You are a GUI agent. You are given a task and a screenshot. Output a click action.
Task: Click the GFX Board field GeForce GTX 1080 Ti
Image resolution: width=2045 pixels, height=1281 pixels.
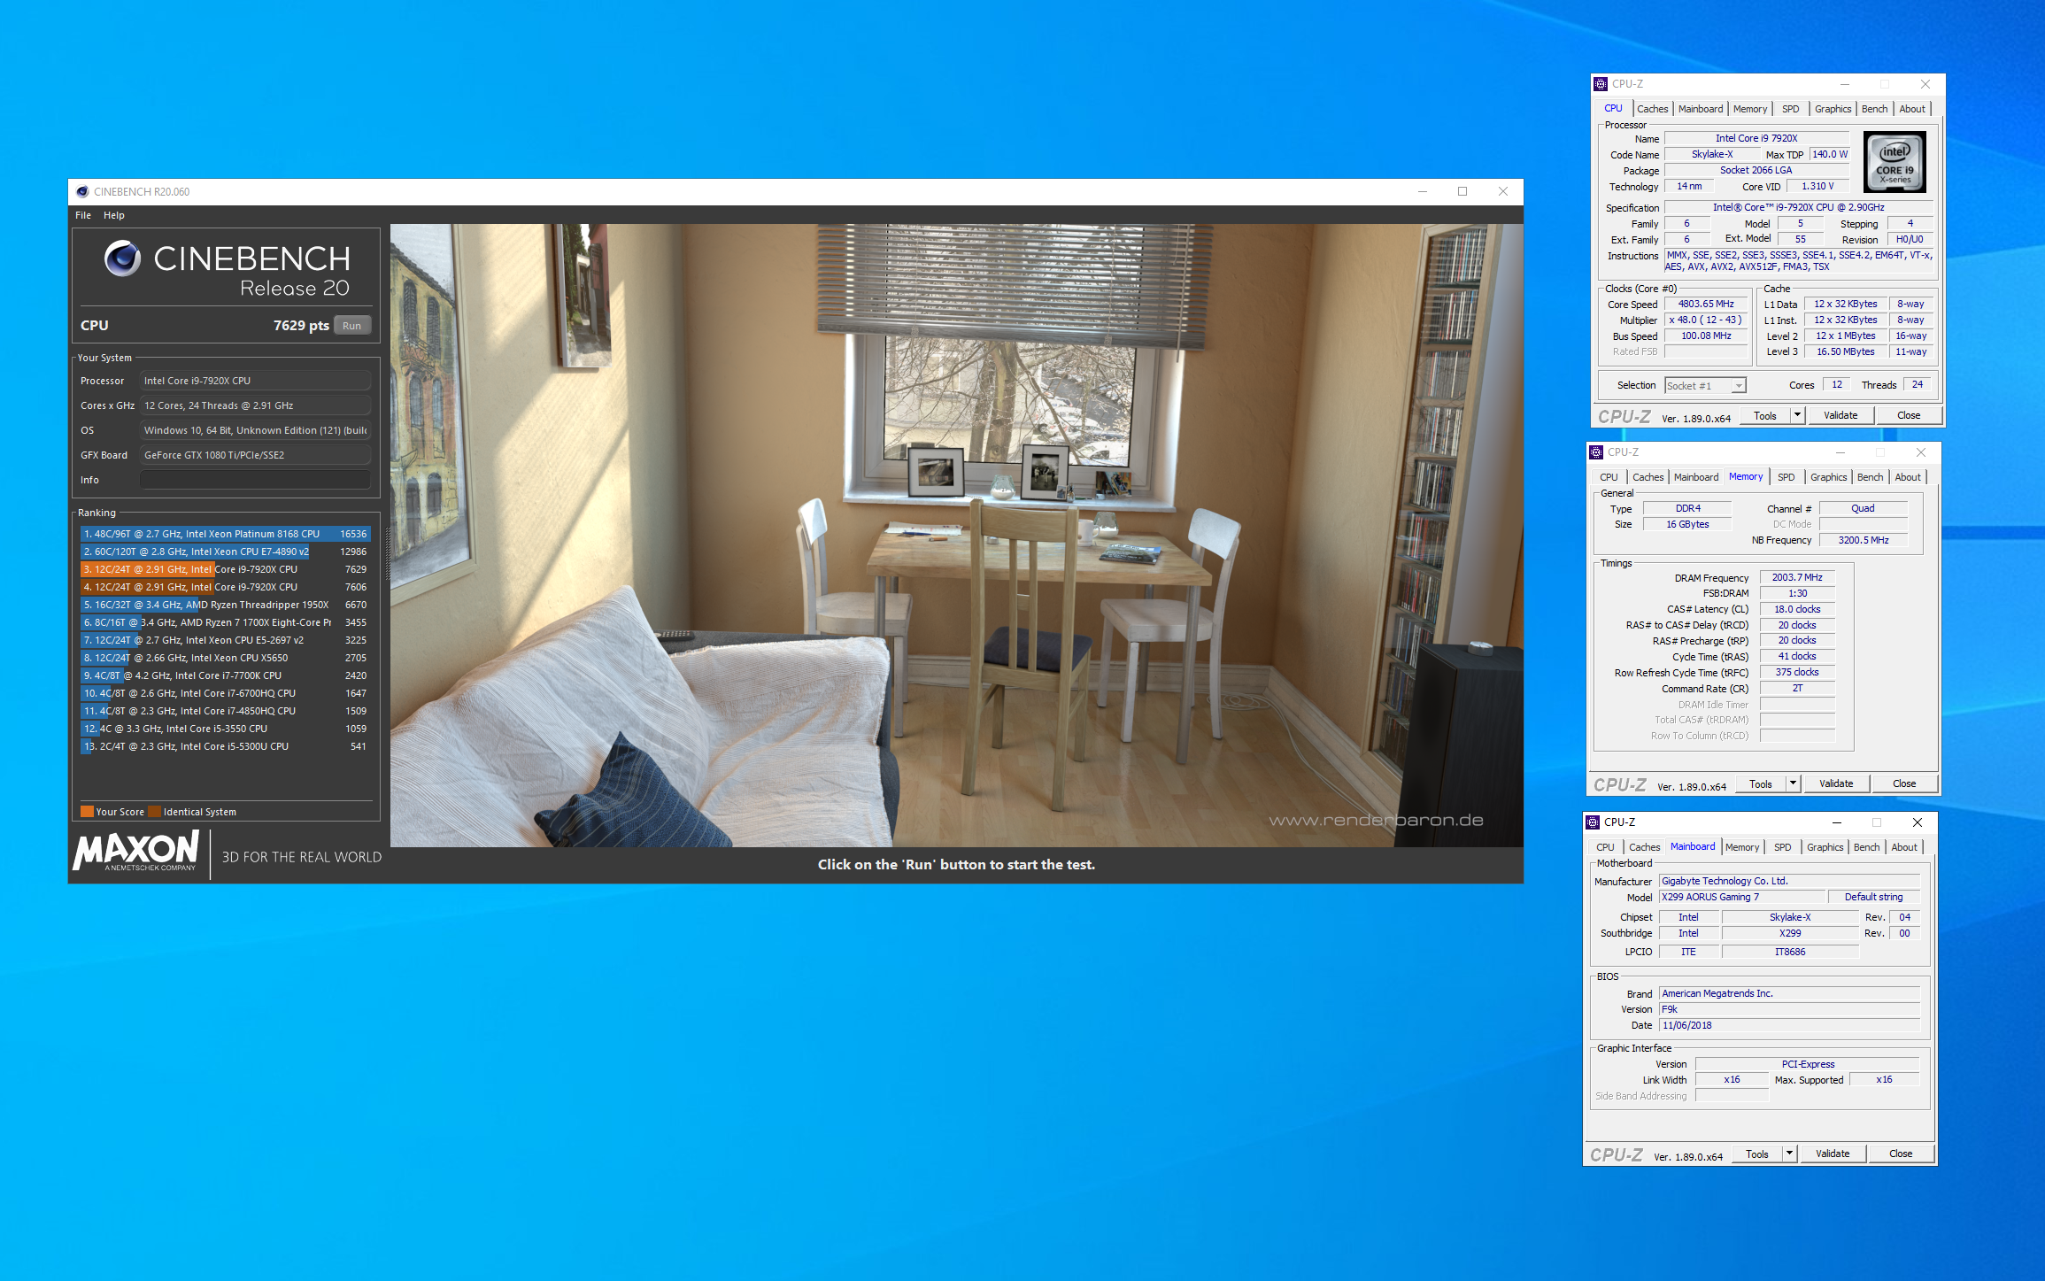point(255,455)
